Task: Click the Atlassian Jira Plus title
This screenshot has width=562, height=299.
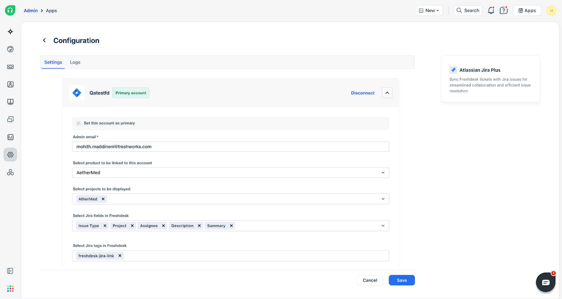Action: coord(480,70)
